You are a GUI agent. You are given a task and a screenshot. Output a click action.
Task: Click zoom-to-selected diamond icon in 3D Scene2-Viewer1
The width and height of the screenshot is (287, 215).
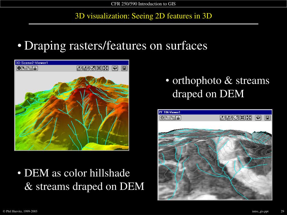click(92, 68)
